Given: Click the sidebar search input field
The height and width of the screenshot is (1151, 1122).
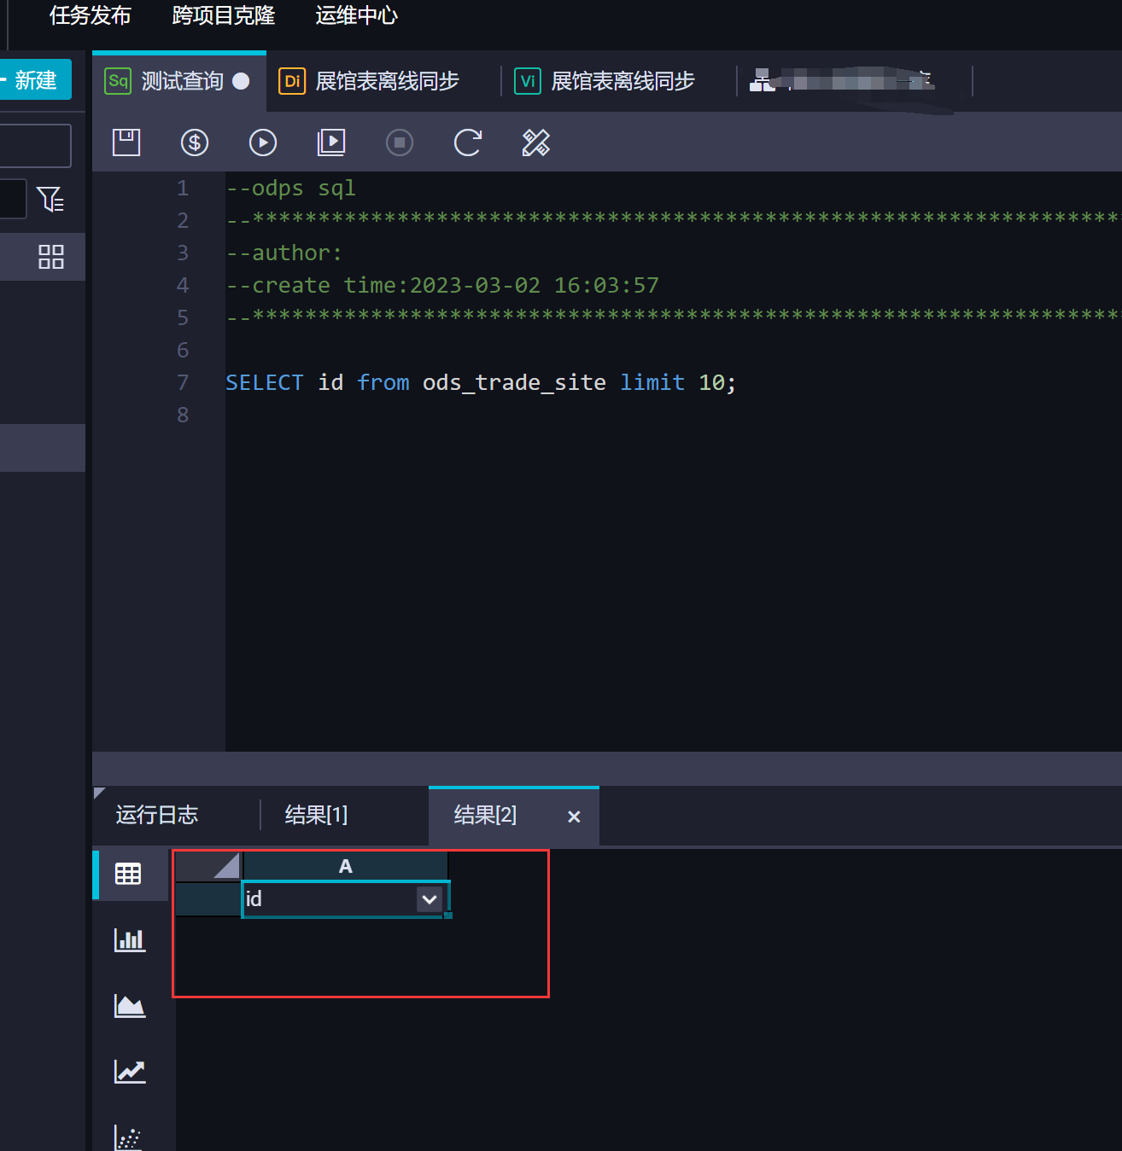Looking at the screenshot, I should click(x=34, y=146).
